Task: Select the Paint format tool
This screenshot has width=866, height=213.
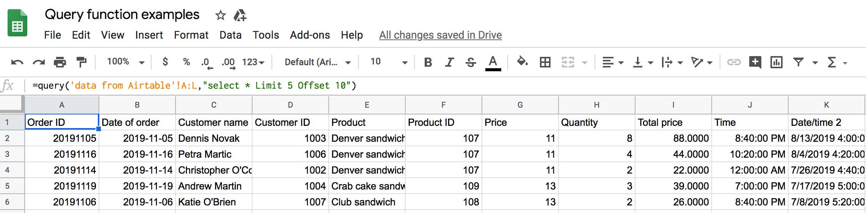Action: click(81, 62)
